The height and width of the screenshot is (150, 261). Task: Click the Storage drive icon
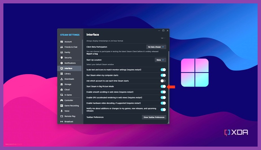(62, 84)
